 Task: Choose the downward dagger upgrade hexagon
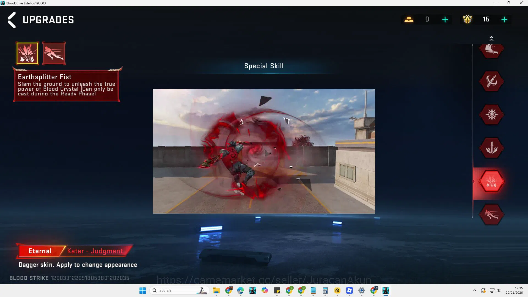tap(491, 148)
